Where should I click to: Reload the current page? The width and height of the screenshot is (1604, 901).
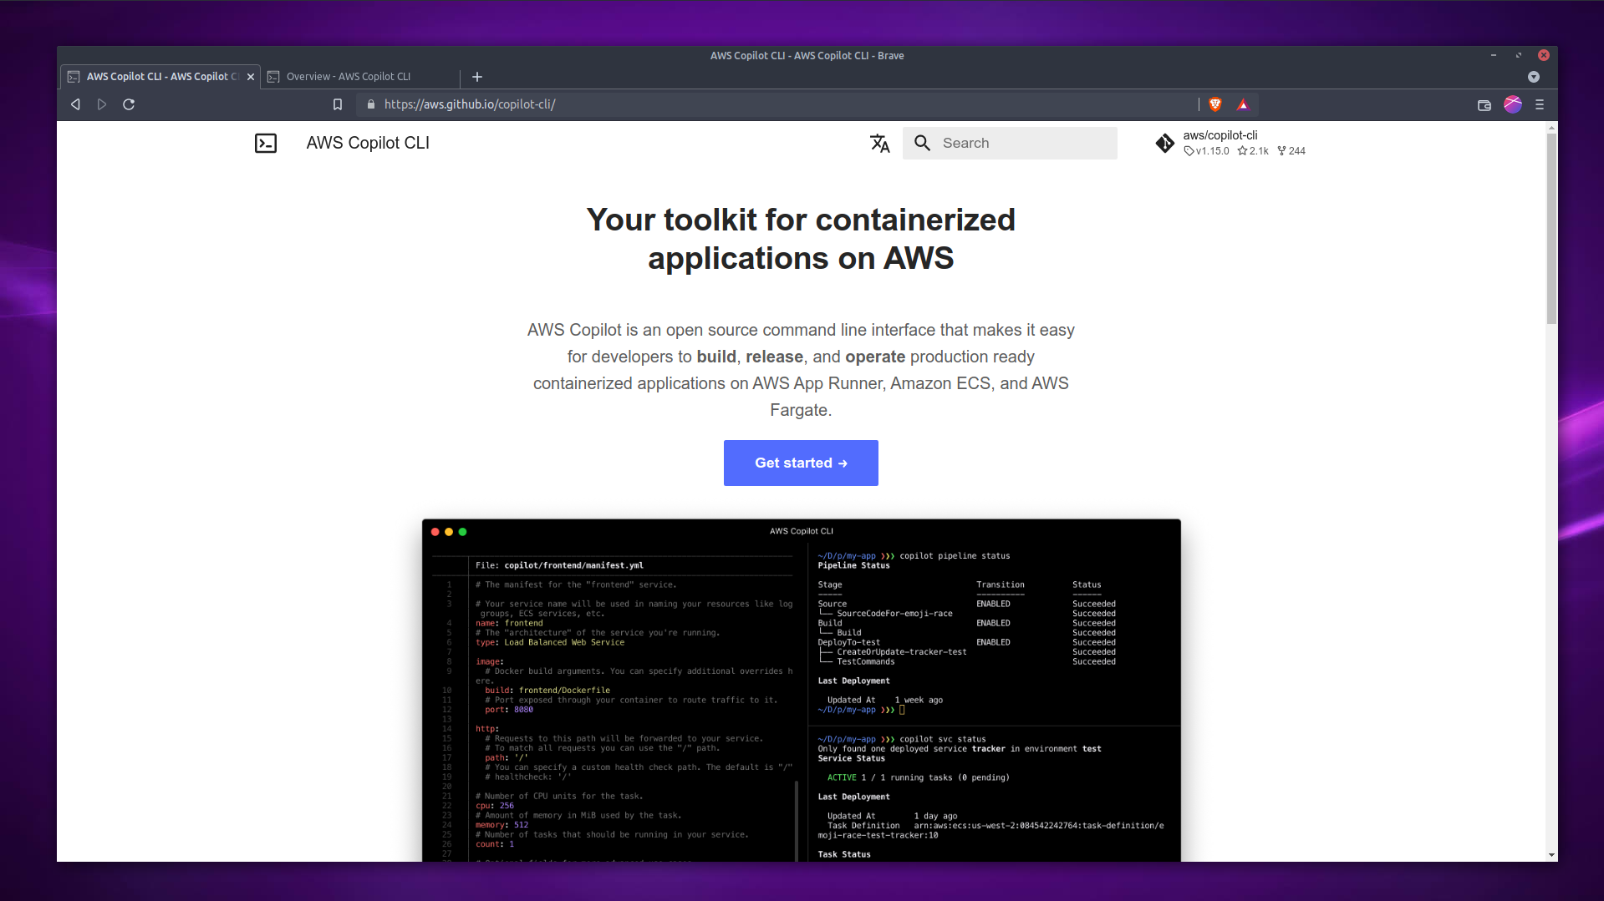pos(129,104)
